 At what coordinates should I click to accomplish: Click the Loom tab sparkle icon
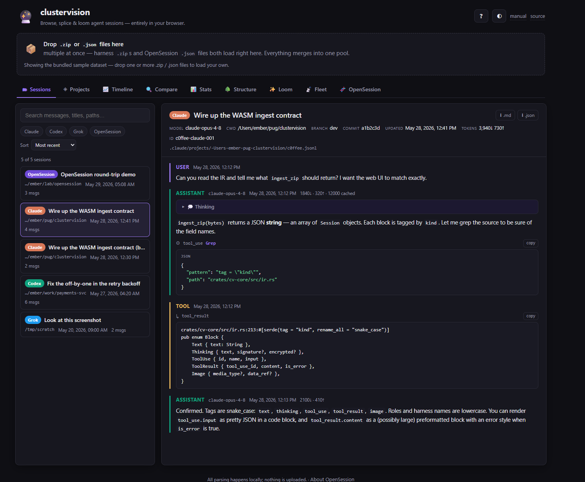[273, 90]
